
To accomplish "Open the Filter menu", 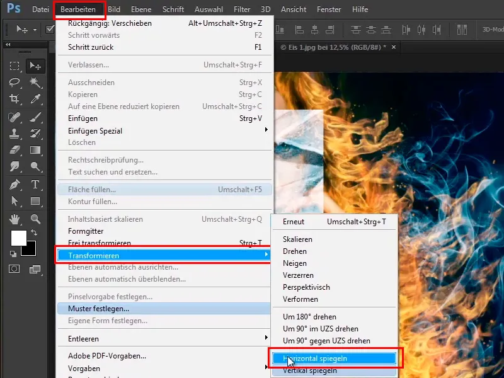I will pos(242,9).
